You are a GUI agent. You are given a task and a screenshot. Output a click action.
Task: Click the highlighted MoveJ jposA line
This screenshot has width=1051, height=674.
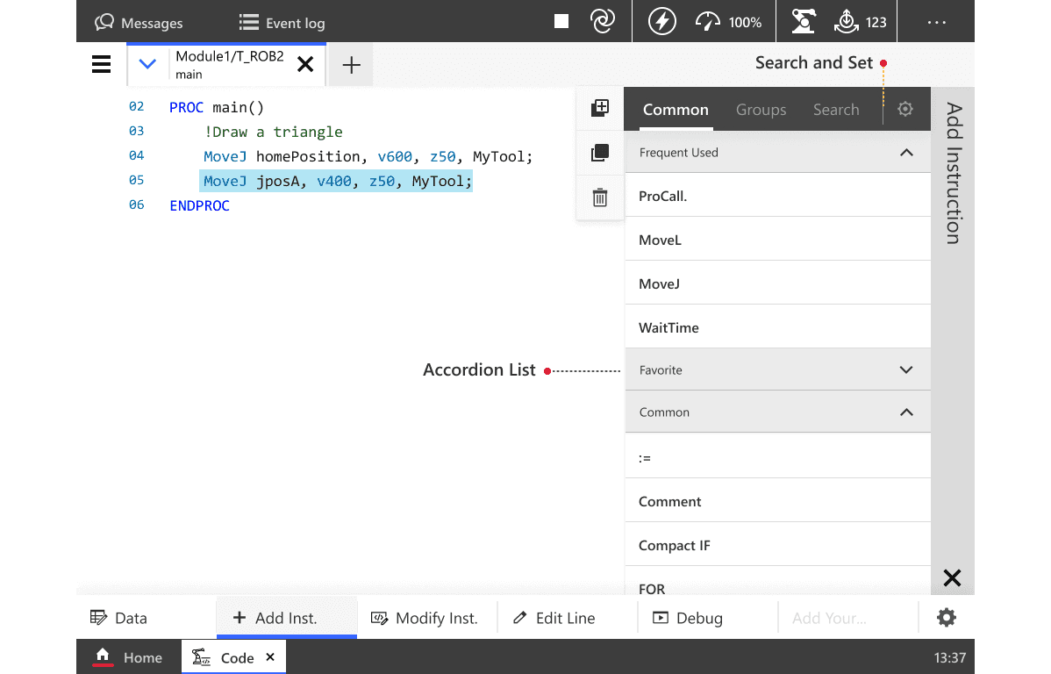tap(337, 181)
